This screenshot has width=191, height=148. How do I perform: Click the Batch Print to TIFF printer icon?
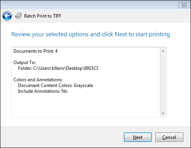pyautogui.click(x=18, y=16)
